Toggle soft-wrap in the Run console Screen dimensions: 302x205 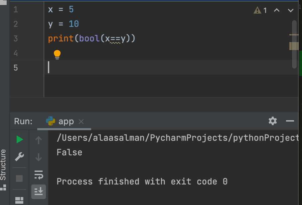pos(39,174)
